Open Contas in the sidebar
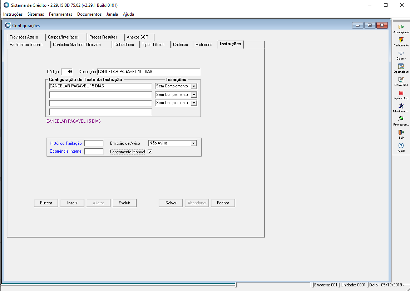This screenshot has height=291, width=410. click(x=401, y=55)
